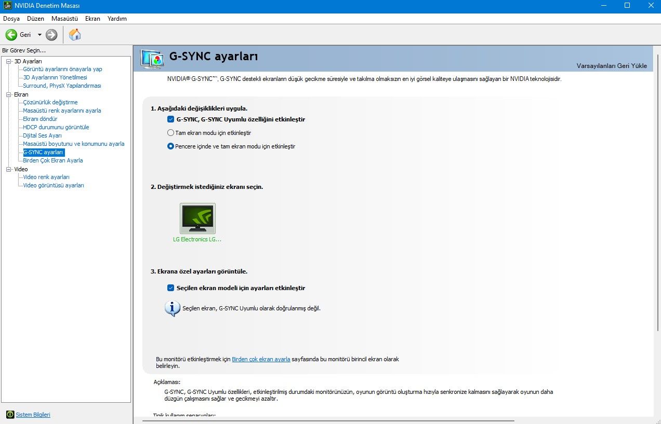Select G-SYNC ayarları tree item

coord(44,152)
